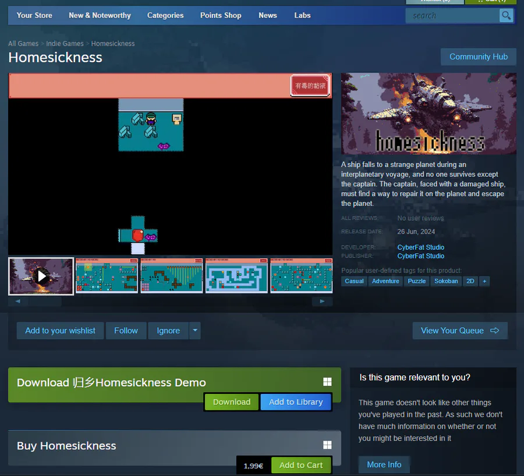The image size is (524, 476).
Task: Click the release date 26 Jun, 2024
Action: point(416,232)
